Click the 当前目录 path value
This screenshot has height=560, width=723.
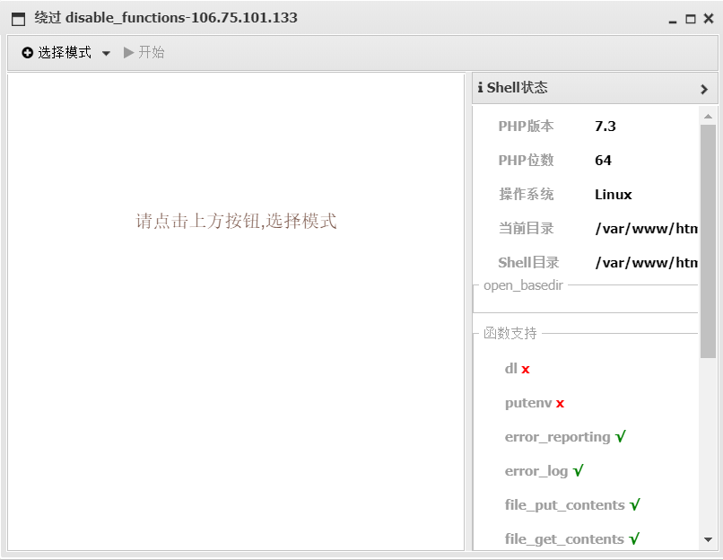tap(646, 228)
